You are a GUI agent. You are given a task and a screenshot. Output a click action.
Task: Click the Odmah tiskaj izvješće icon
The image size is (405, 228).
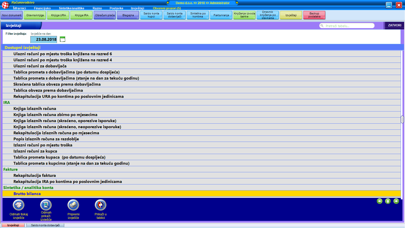(x=19, y=205)
